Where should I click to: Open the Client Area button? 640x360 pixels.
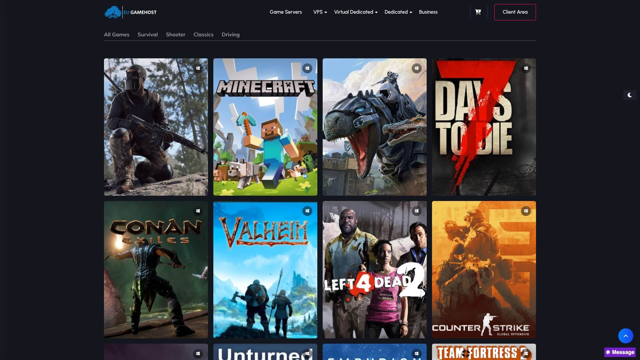coord(515,12)
